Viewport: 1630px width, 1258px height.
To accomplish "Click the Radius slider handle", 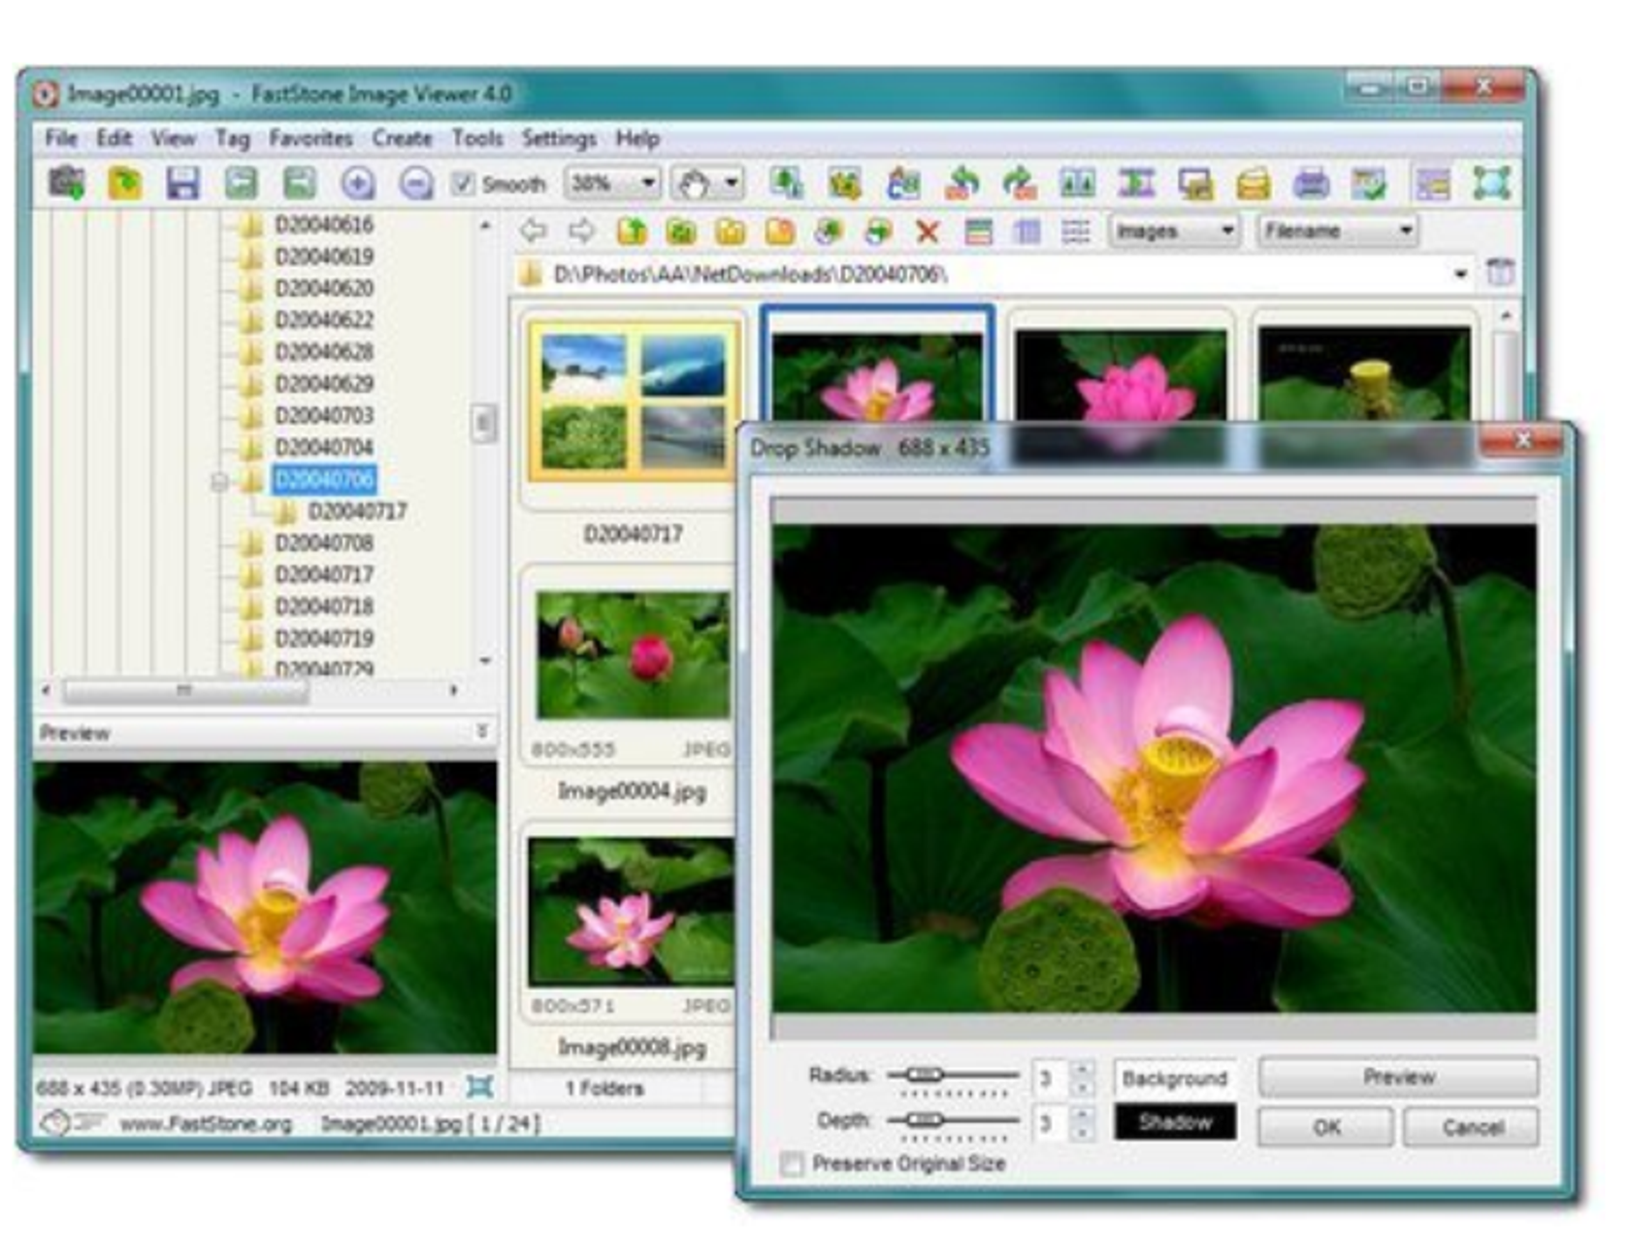I will pos(924,1074).
